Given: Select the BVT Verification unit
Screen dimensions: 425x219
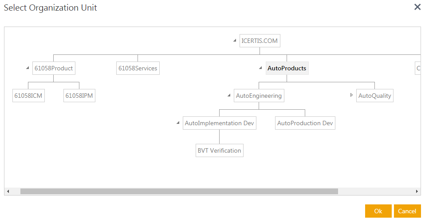Looking at the screenshot, I should 219,150.
